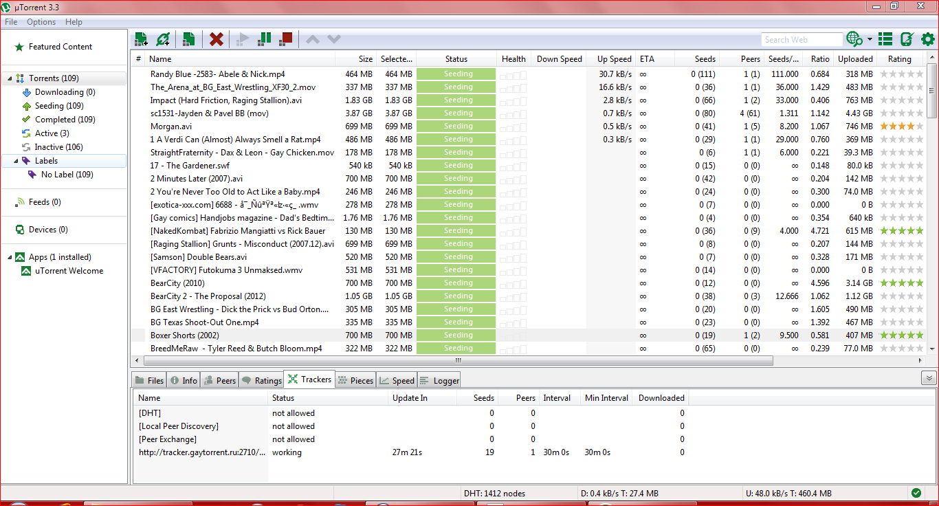The width and height of the screenshot is (939, 506).
Task: Add a torrent from URL
Action: tap(162, 38)
